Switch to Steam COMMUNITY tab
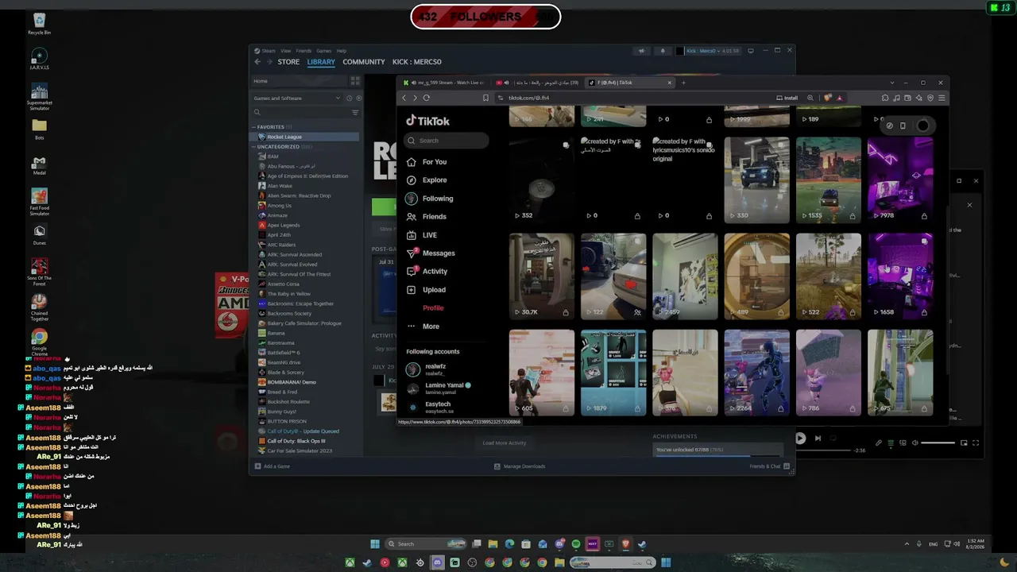This screenshot has height=572, width=1017. [x=364, y=62]
